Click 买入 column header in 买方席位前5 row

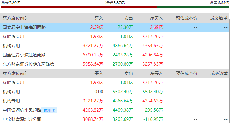(x=99, y=18)
